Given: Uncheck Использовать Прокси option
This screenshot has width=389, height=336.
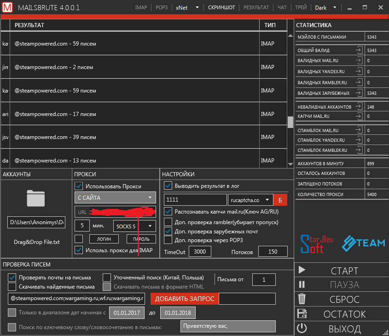Looking at the screenshot, I should click(78, 186).
